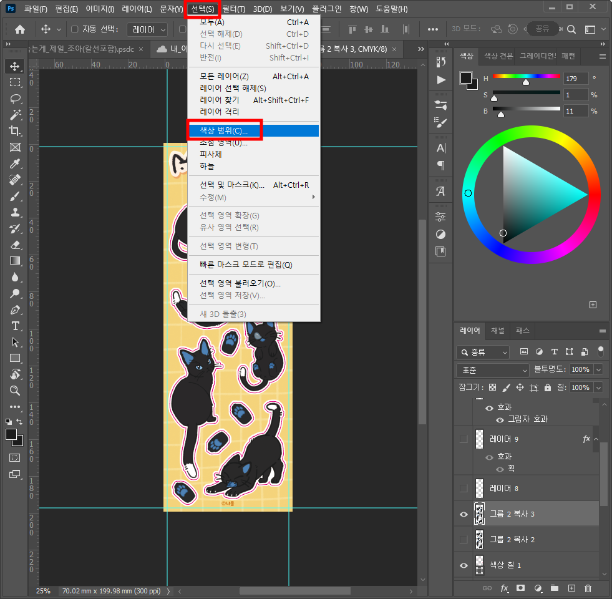Toggle lock transparent pixels icon
Screen dimensions: 612x599
[493, 387]
